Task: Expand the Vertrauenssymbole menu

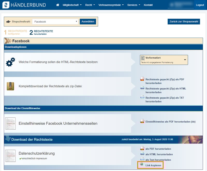Action: point(111,5)
